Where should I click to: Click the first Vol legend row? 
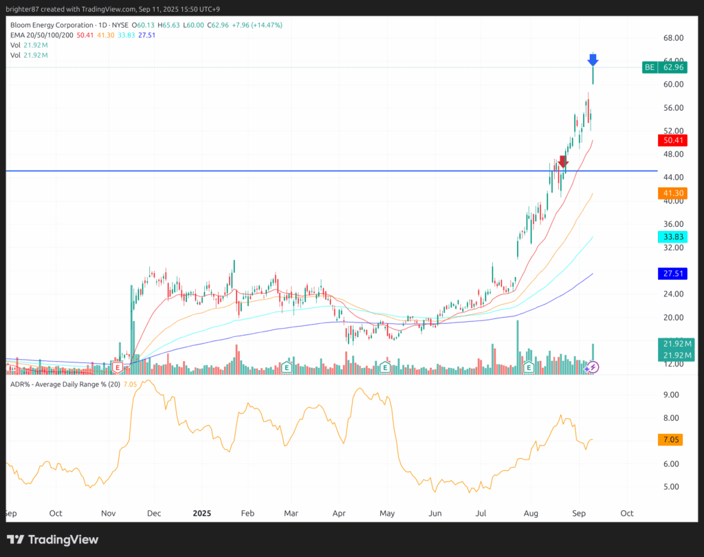[29, 45]
